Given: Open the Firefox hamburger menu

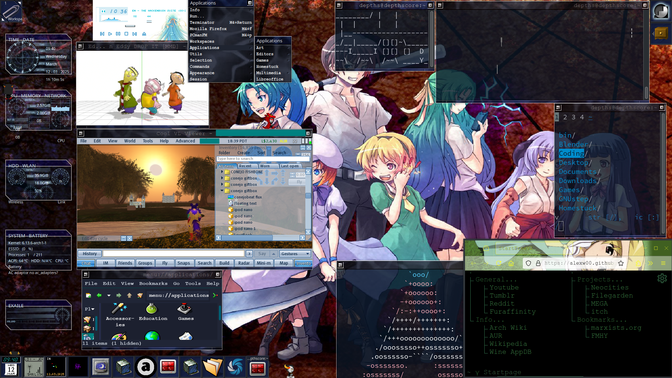Looking at the screenshot, I should [x=663, y=263].
